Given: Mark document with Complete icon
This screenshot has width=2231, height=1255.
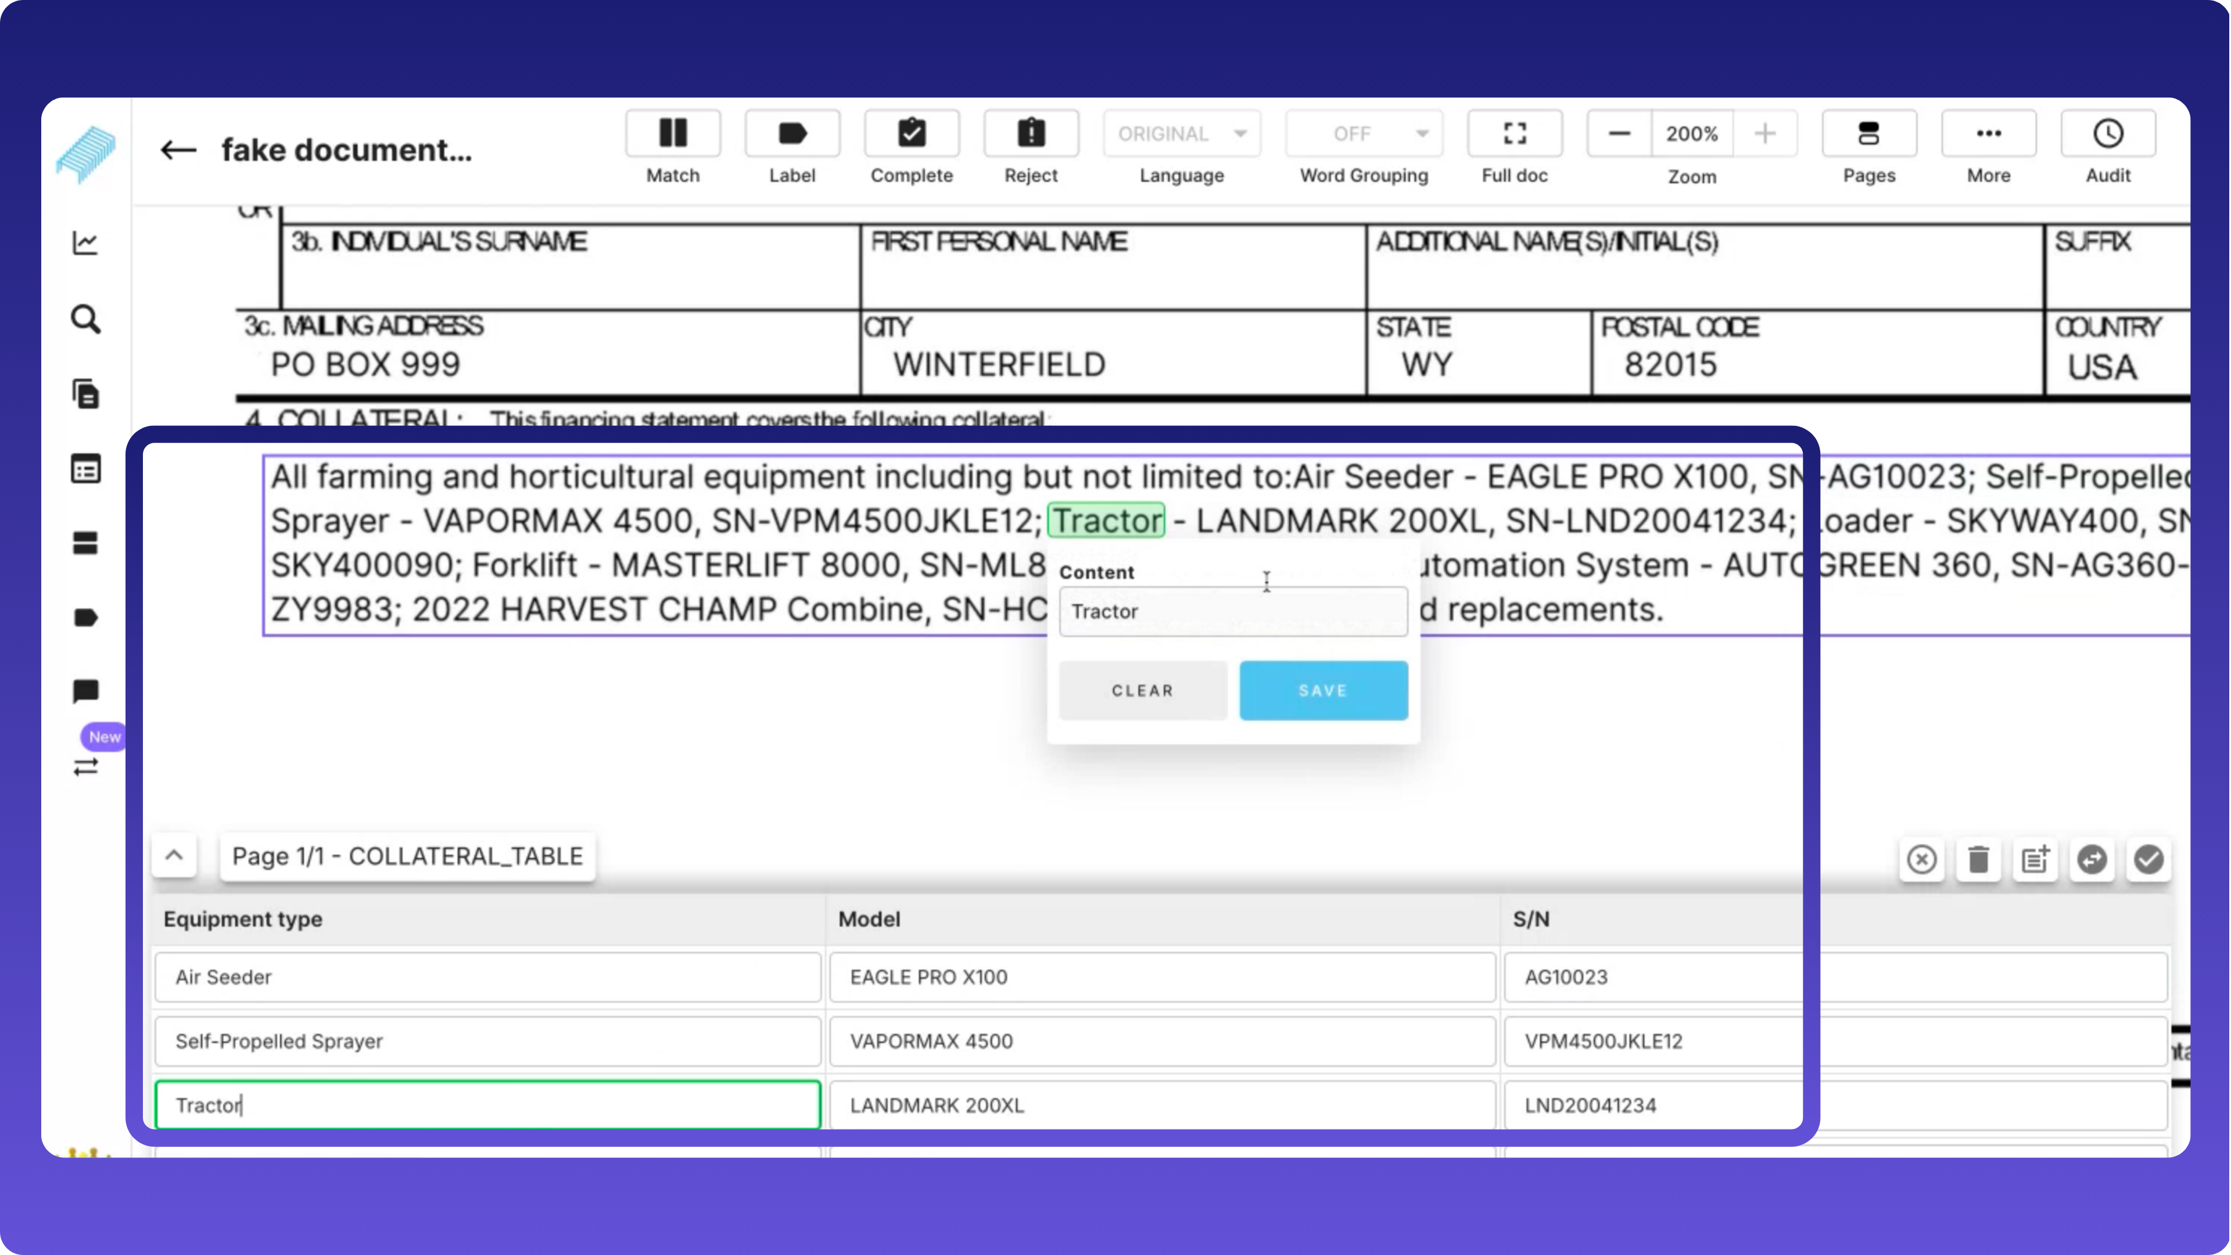Looking at the screenshot, I should coord(911,134).
